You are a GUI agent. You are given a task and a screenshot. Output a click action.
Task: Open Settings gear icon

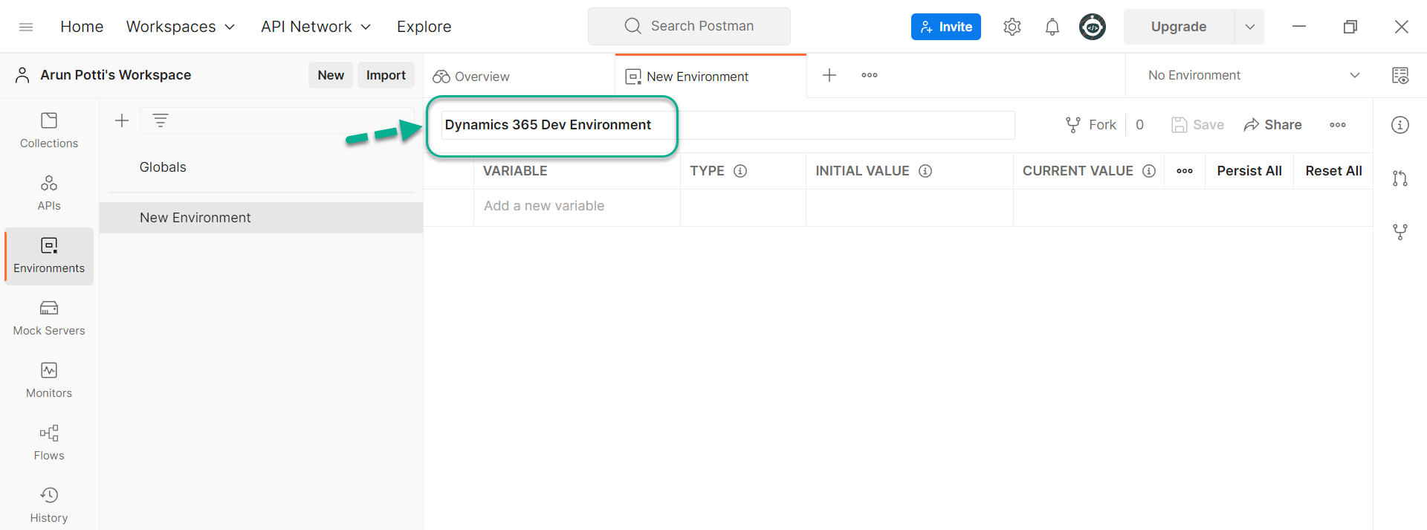click(1012, 27)
